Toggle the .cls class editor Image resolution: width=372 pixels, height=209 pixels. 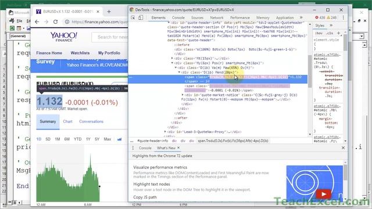tap(330, 33)
